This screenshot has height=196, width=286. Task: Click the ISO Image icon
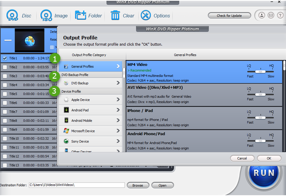tap(46, 15)
